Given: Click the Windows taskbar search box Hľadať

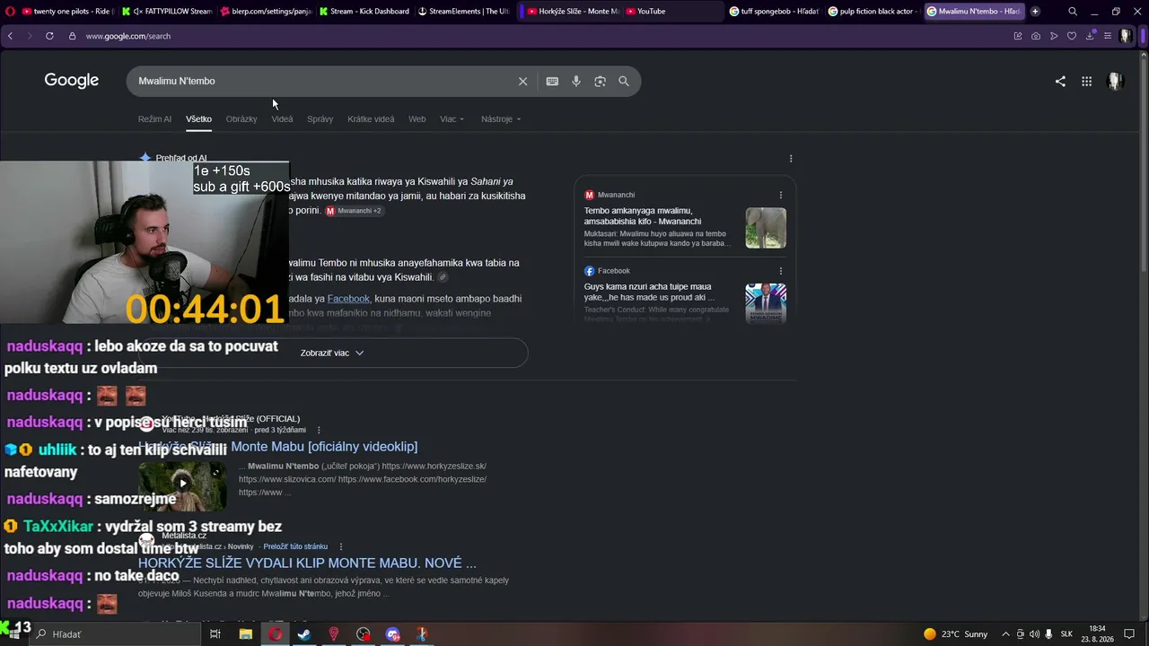Looking at the screenshot, I should (x=115, y=634).
